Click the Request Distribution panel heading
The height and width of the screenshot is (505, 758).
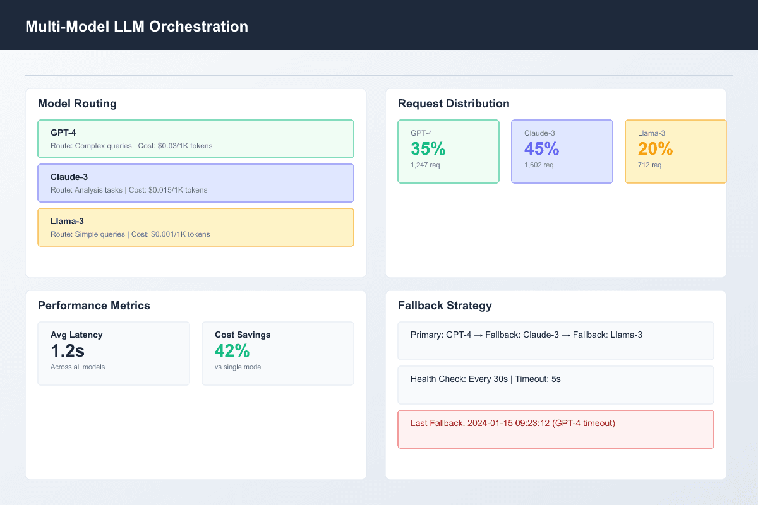(453, 103)
